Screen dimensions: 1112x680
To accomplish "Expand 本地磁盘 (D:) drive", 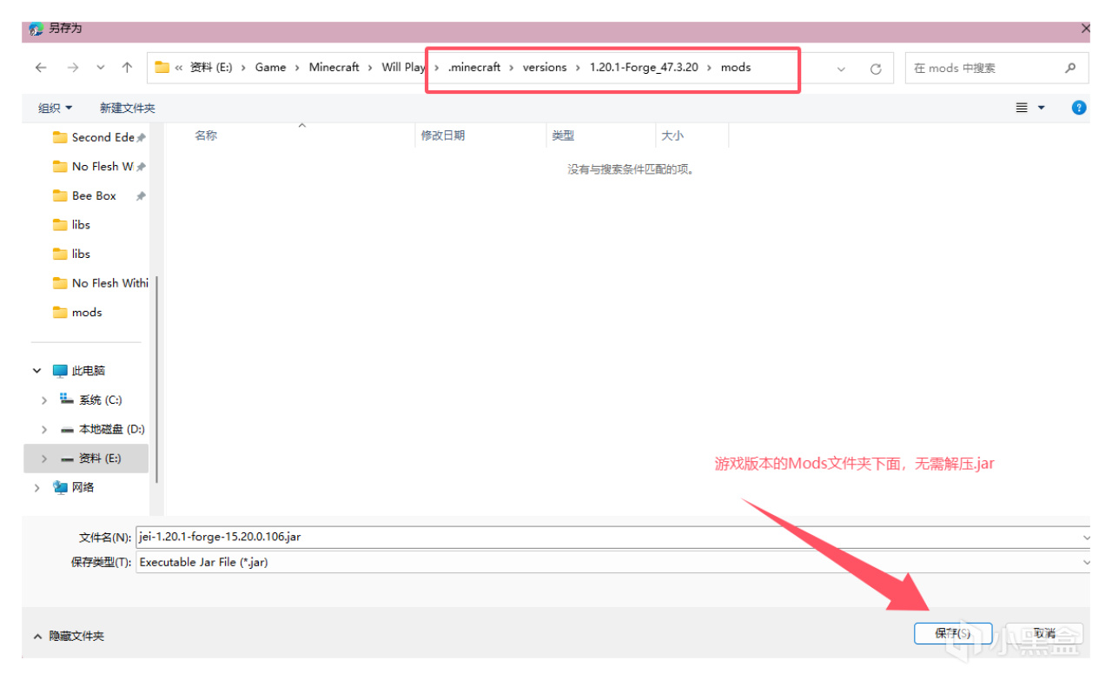I will [43, 429].
